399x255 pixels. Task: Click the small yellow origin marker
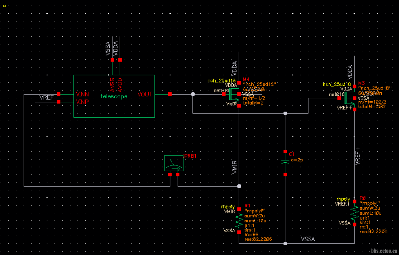tap(4, 6)
